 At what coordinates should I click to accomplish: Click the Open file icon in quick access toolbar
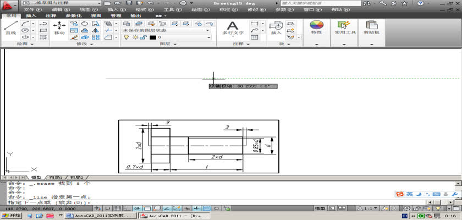point(118,3)
